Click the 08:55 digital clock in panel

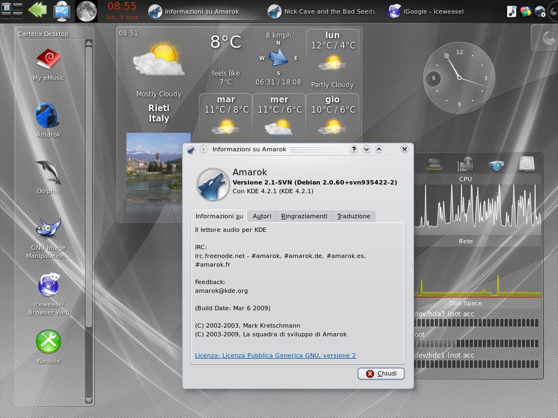pyautogui.click(x=122, y=6)
